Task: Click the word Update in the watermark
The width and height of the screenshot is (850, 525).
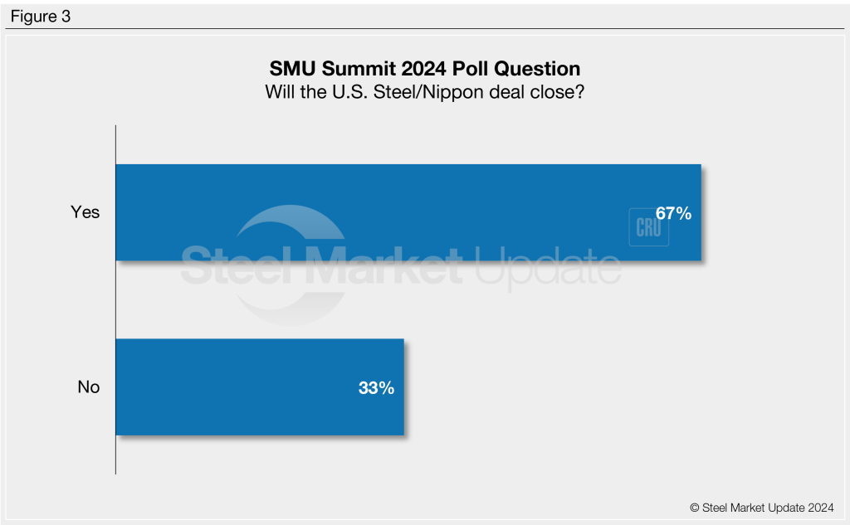Action: 547,268
